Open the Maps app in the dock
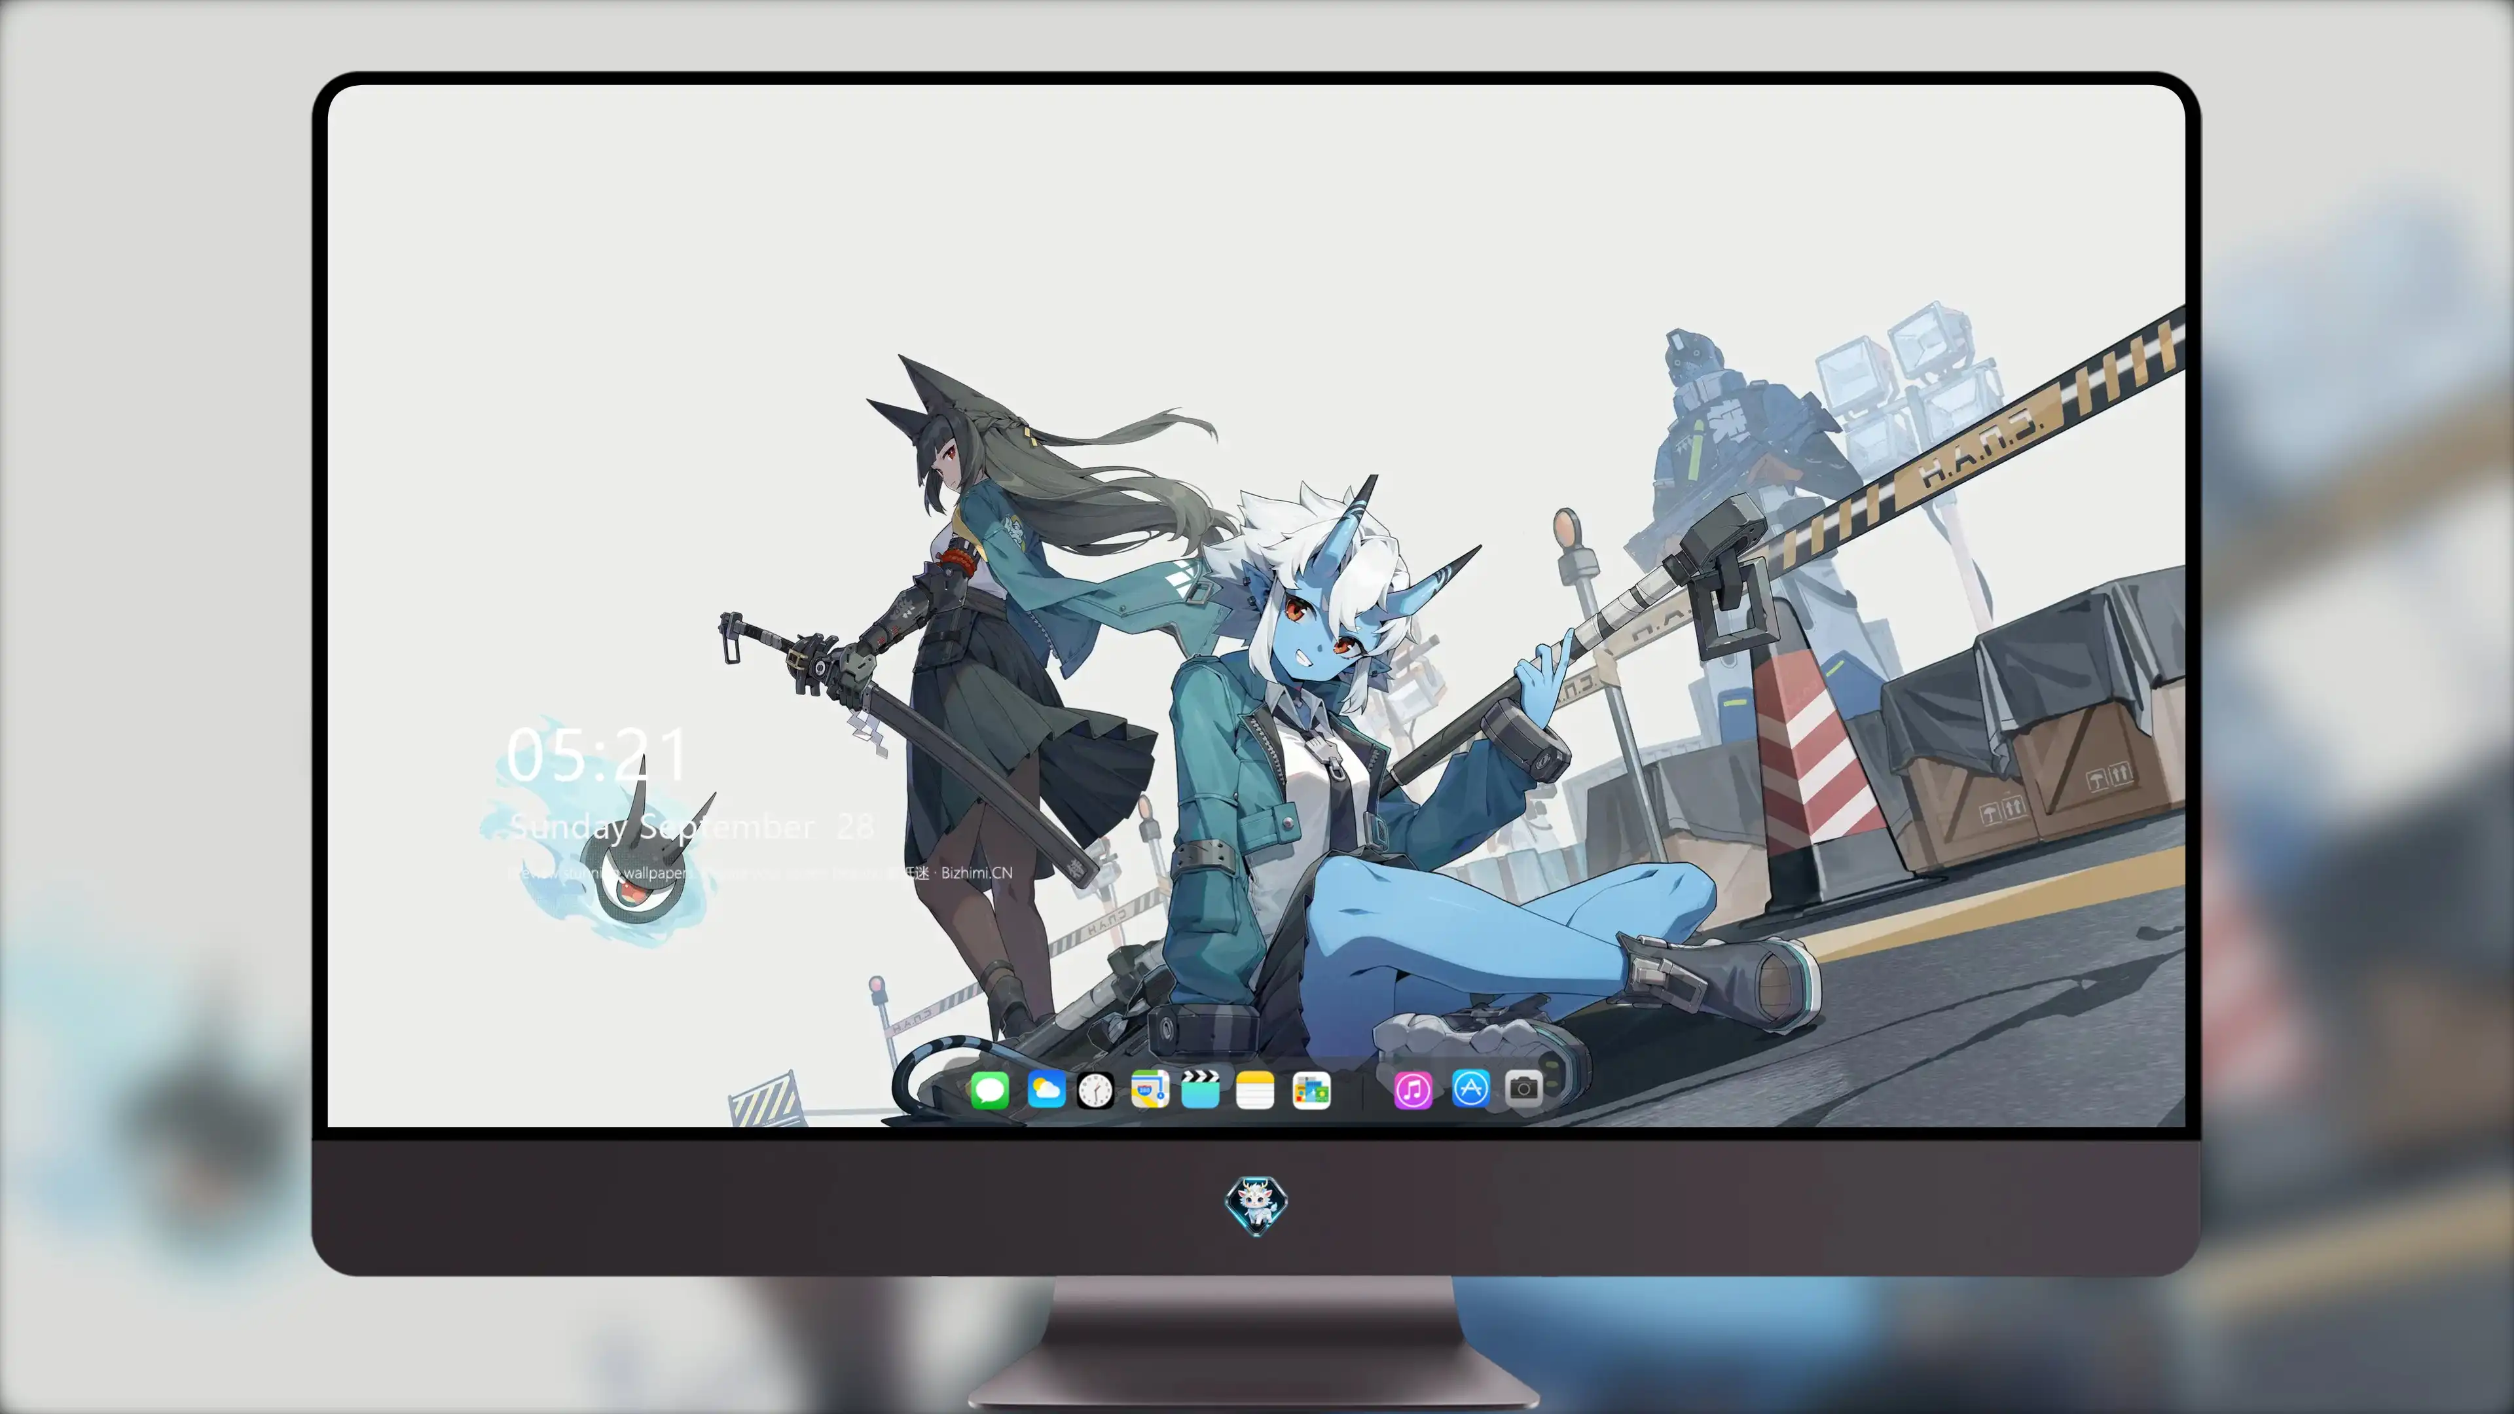Viewport: 2514px width, 1414px height. pyautogui.click(x=1150, y=1089)
